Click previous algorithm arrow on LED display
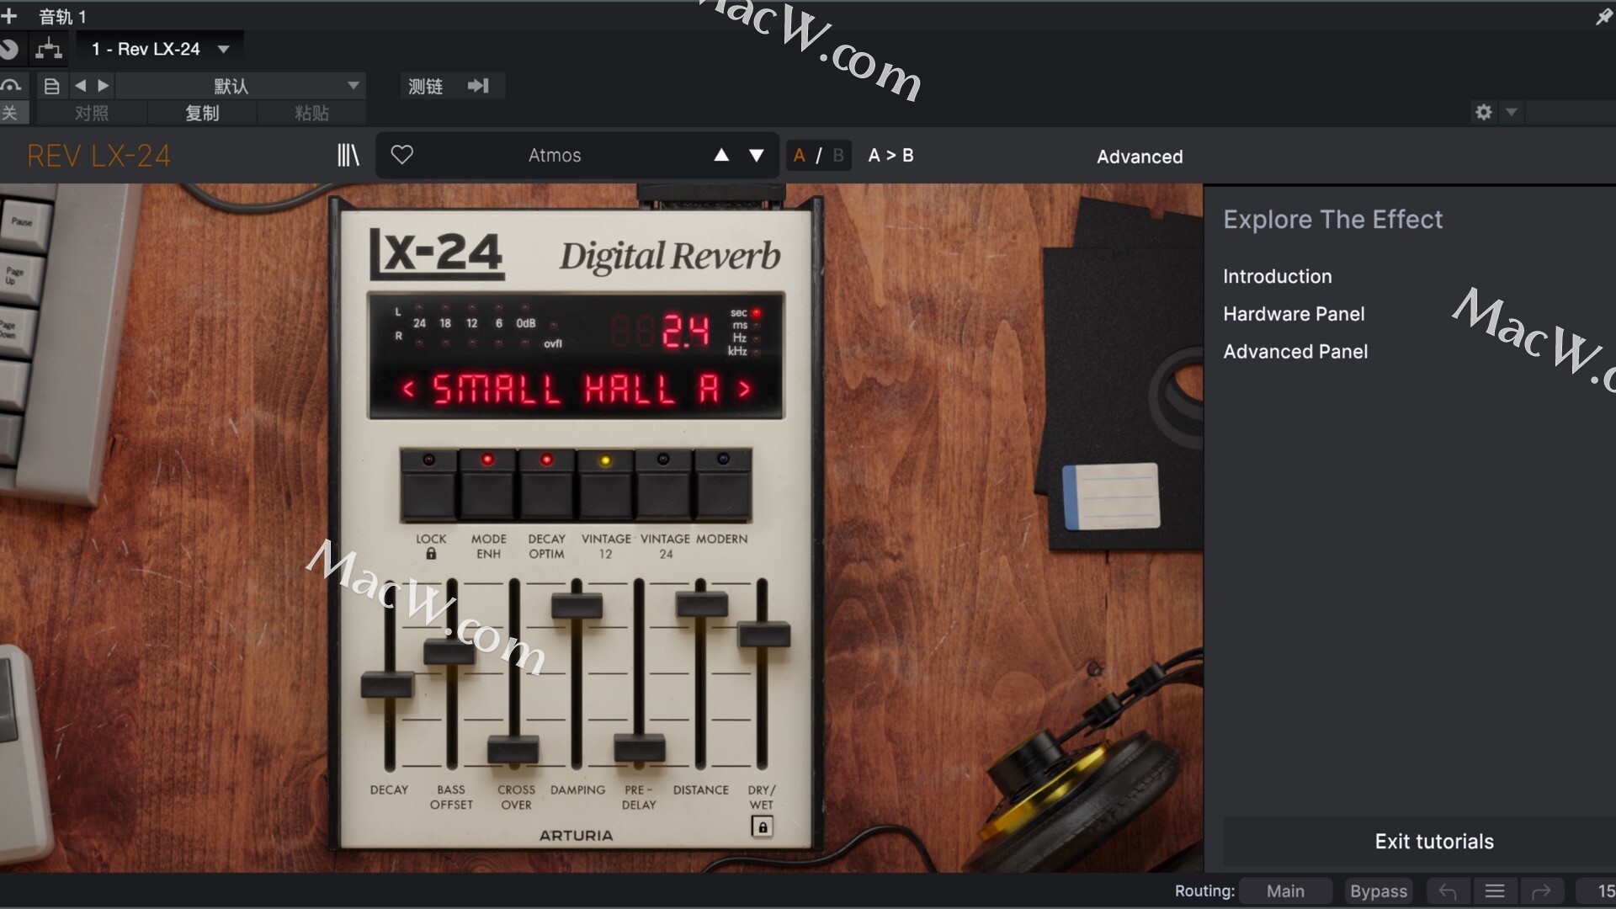This screenshot has width=1616, height=909. pos(408,389)
